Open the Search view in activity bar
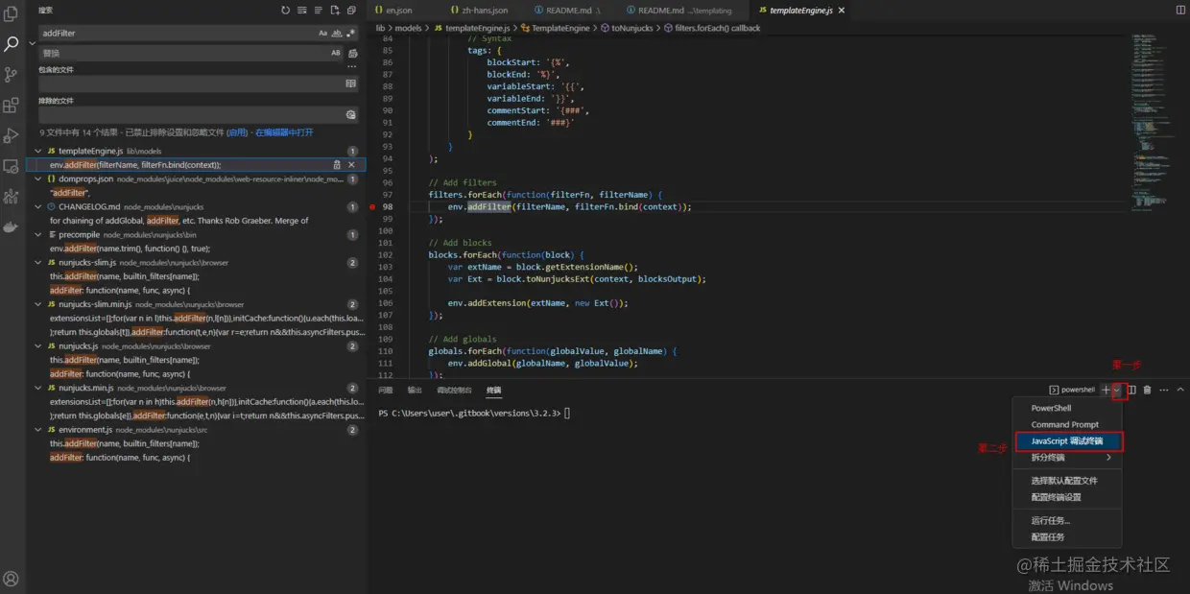This screenshot has height=594, width=1190. click(x=12, y=44)
